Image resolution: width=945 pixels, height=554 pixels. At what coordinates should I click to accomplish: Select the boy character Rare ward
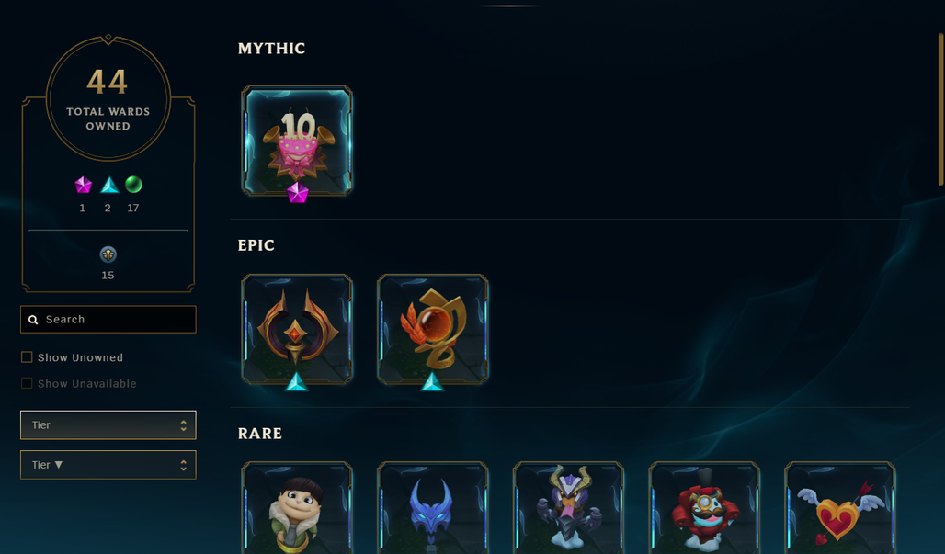point(297,508)
